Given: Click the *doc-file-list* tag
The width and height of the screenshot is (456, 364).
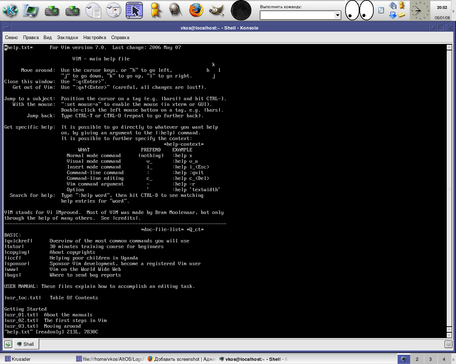Looking at the screenshot, I should coord(162,230).
